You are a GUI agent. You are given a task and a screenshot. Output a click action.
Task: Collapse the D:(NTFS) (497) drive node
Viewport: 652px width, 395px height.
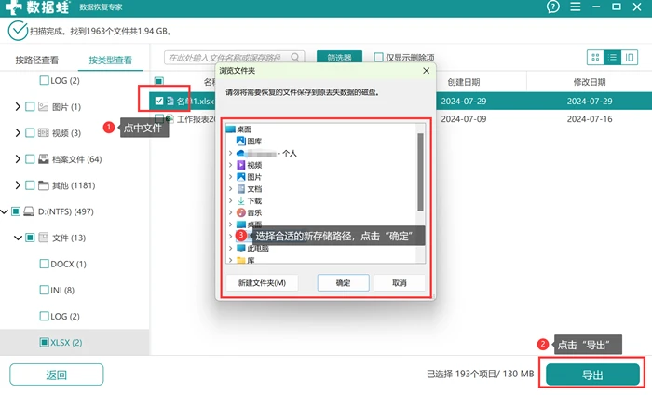(4, 211)
